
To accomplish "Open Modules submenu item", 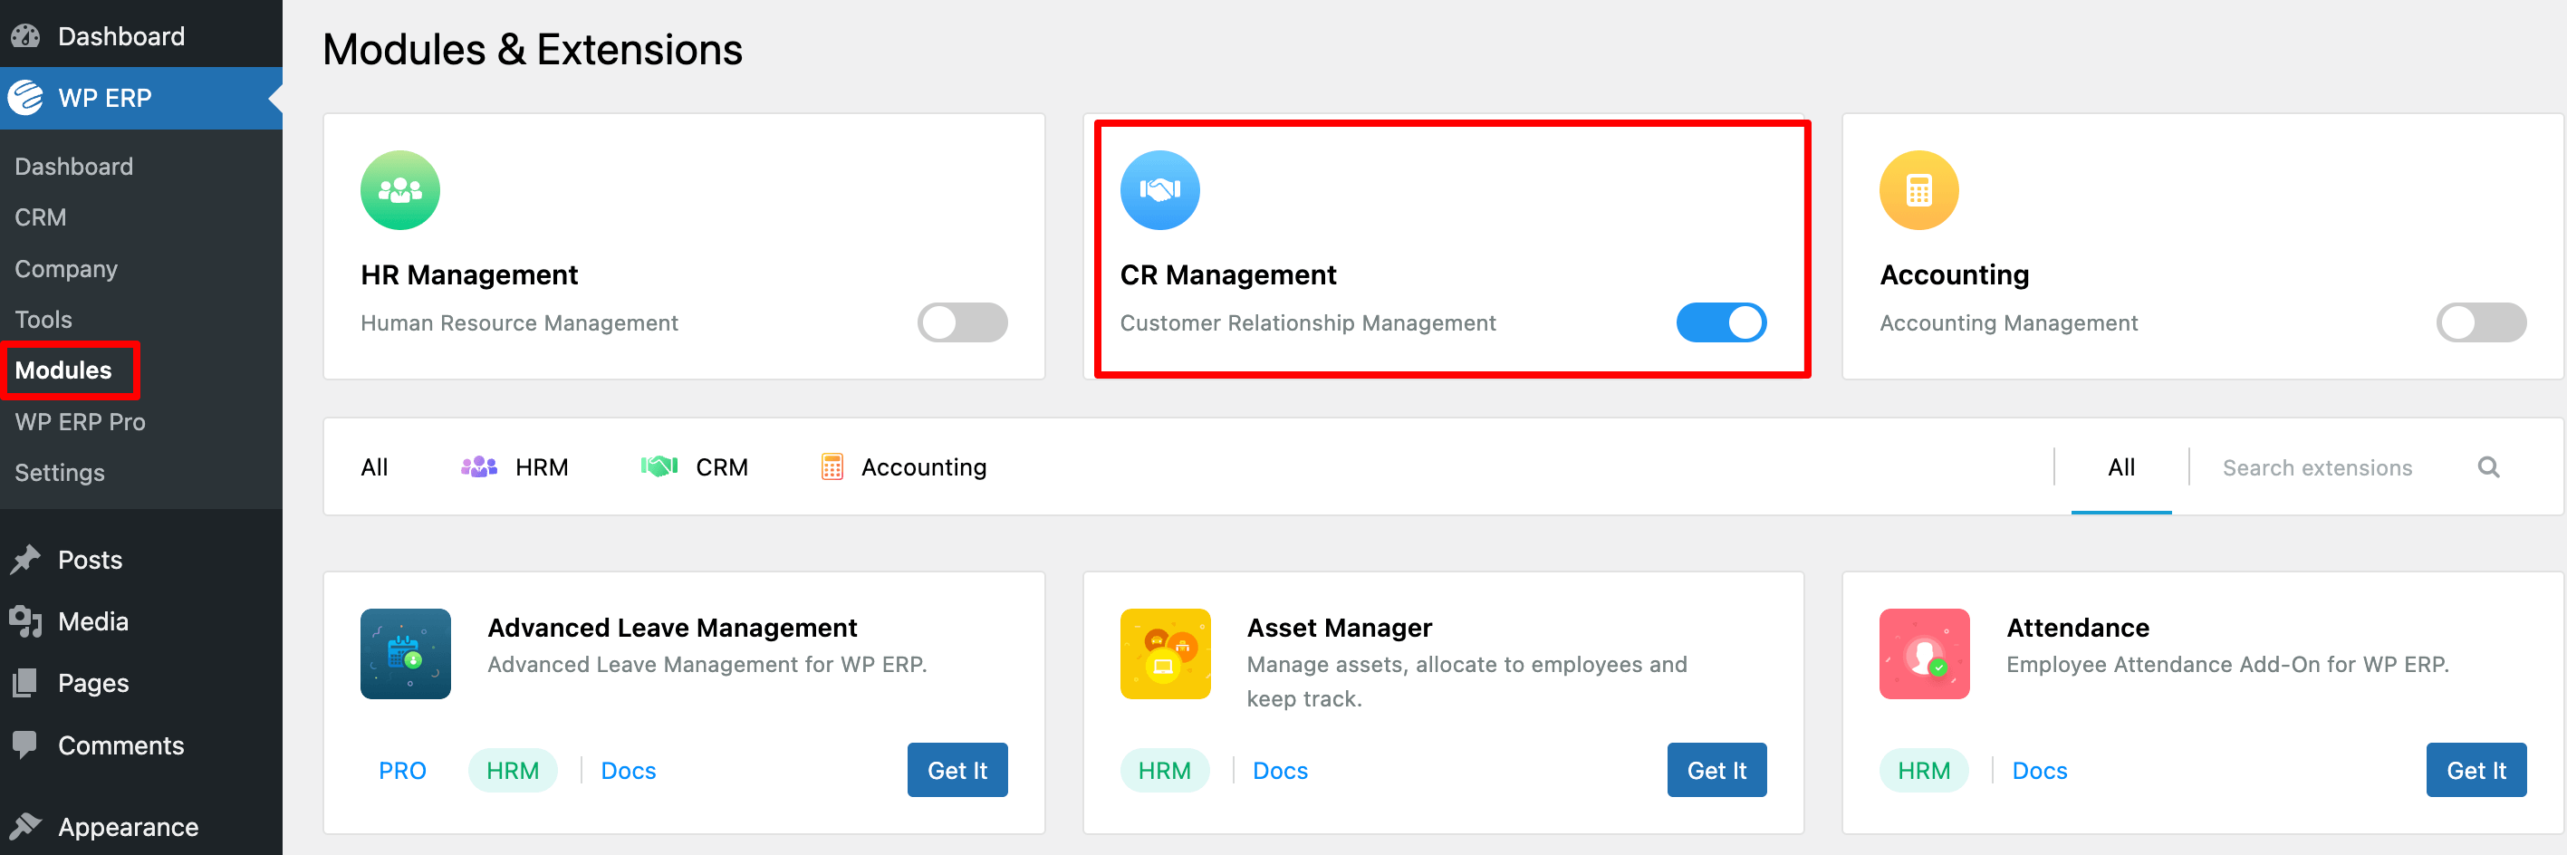I will [63, 370].
